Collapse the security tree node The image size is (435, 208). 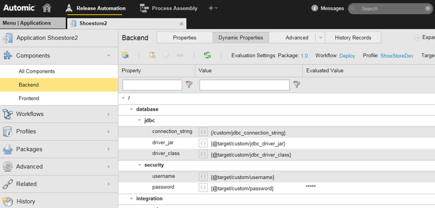tap(140, 165)
